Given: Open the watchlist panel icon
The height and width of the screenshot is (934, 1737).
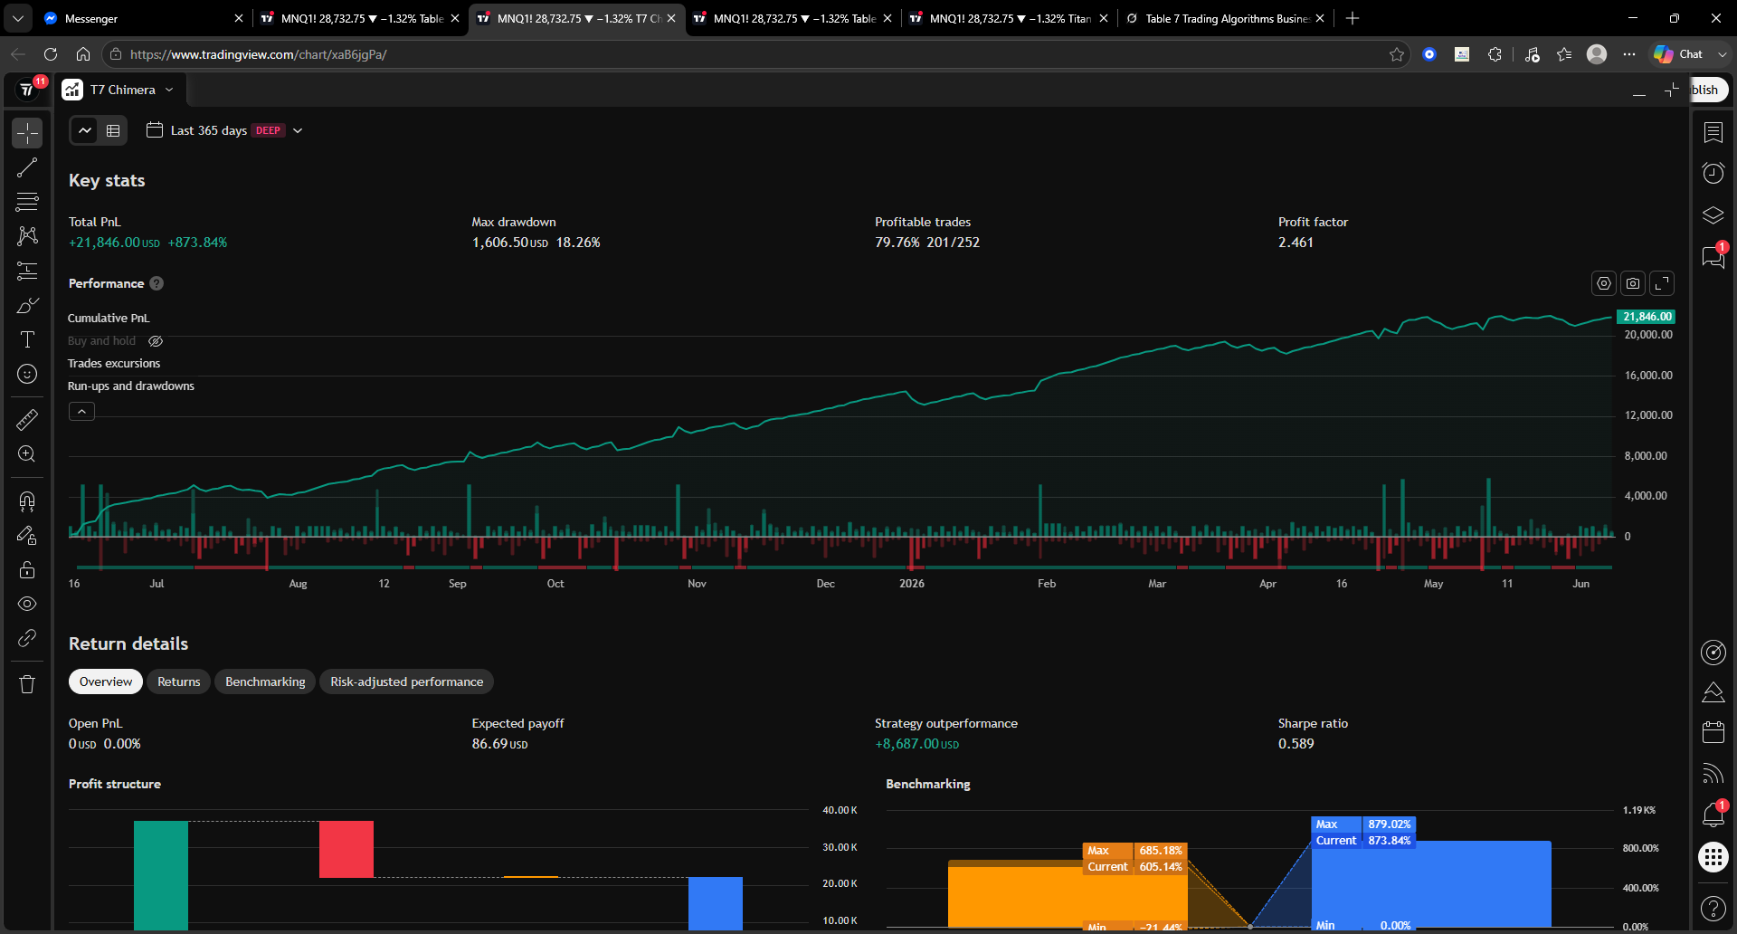Looking at the screenshot, I should (1713, 133).
